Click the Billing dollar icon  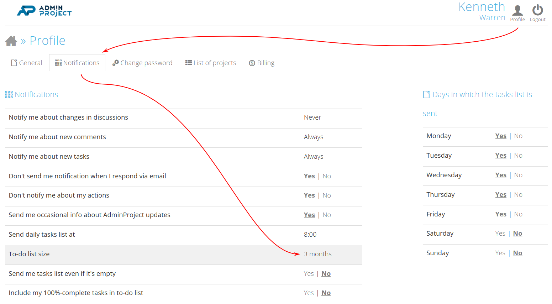point(252,63)
